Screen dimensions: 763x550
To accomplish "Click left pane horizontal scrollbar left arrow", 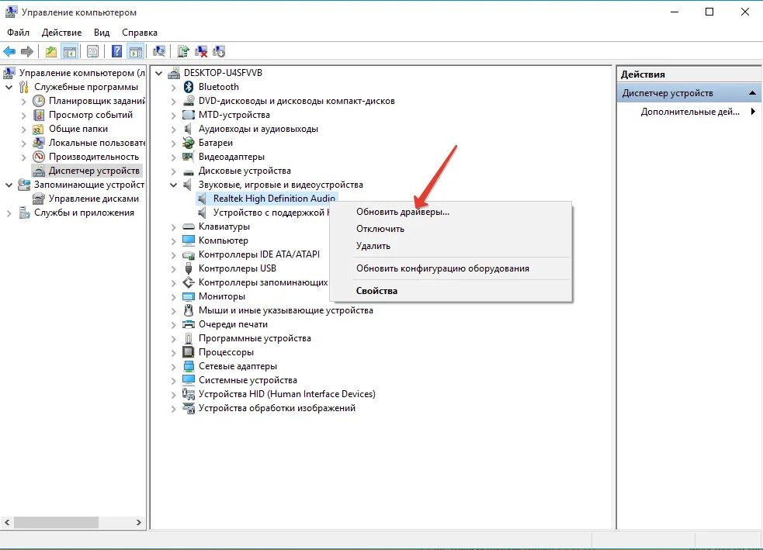I will 7,522.
